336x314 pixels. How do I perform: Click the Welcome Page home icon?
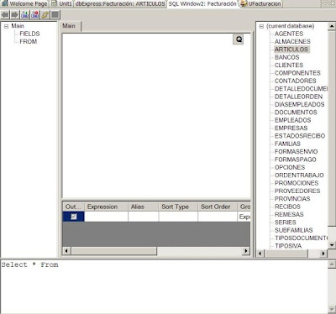click(x=4, y=3)
